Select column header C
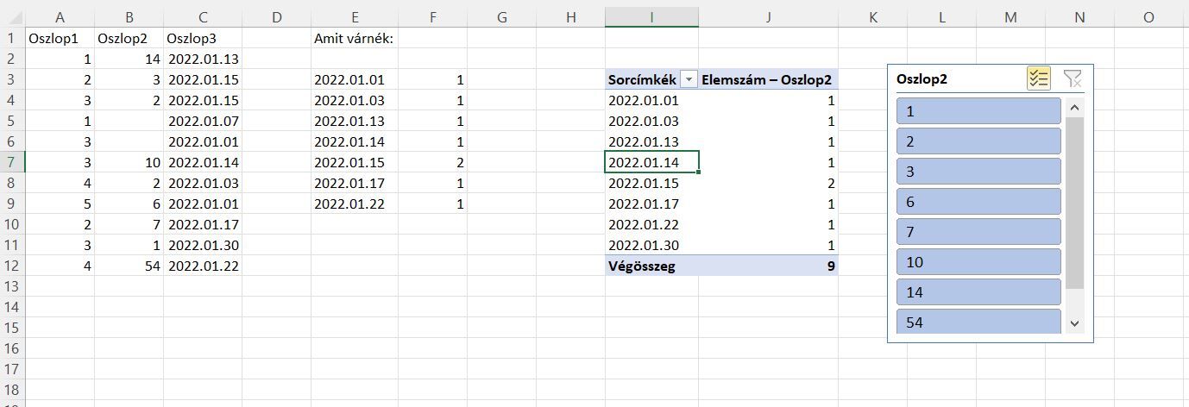1189x407 pixels. pyautogui.click(x=203, y=17)
